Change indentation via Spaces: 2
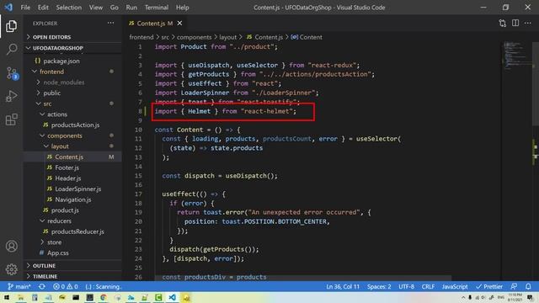This screenshot has height=303, width=539. pyautogui.click(x=379, y=286)
